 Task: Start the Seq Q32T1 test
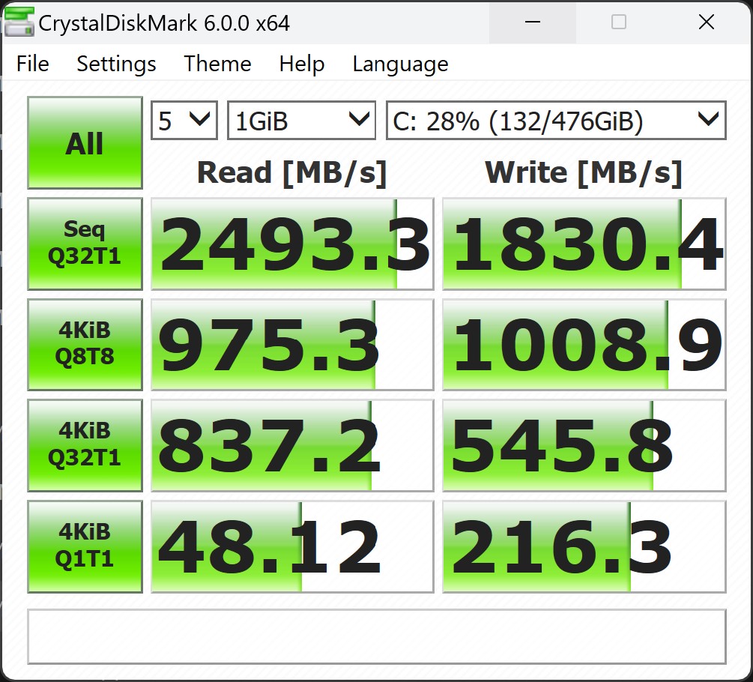pyautogui.click(x=85, y=244)
